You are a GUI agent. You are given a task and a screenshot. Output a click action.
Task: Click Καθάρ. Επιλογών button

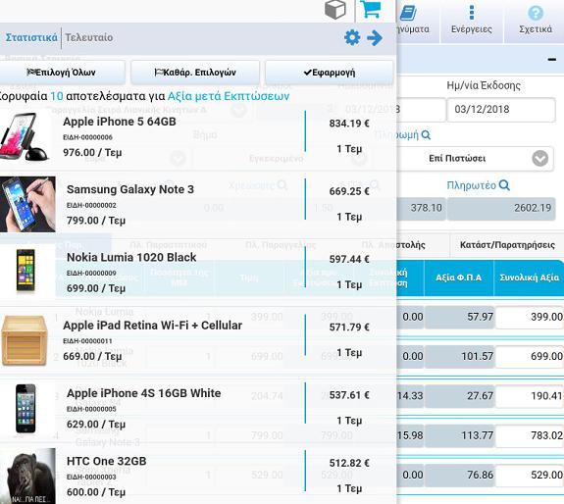click(x=195, y=73)
